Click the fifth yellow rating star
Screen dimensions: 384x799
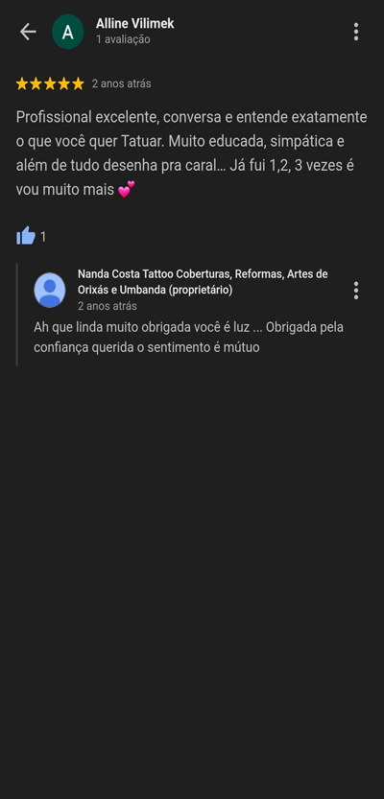coord(78,84)
